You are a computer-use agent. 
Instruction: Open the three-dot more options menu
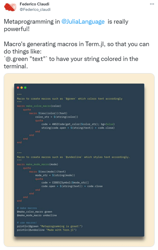point(152,4)
